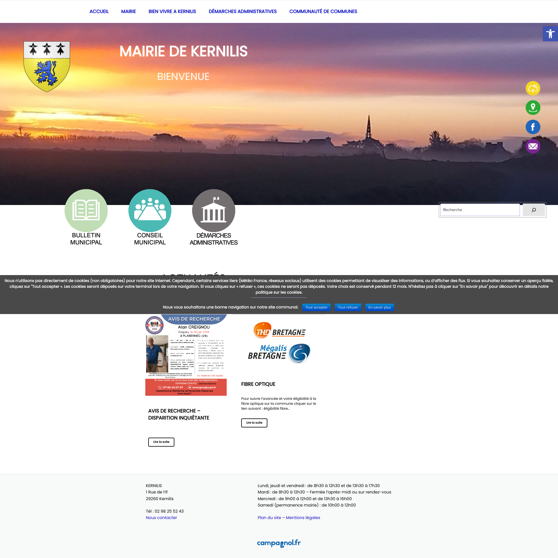Open the green map location icon
Image resolution: width=558 pixels, height=558 pixels.
(x=533, y=108)
